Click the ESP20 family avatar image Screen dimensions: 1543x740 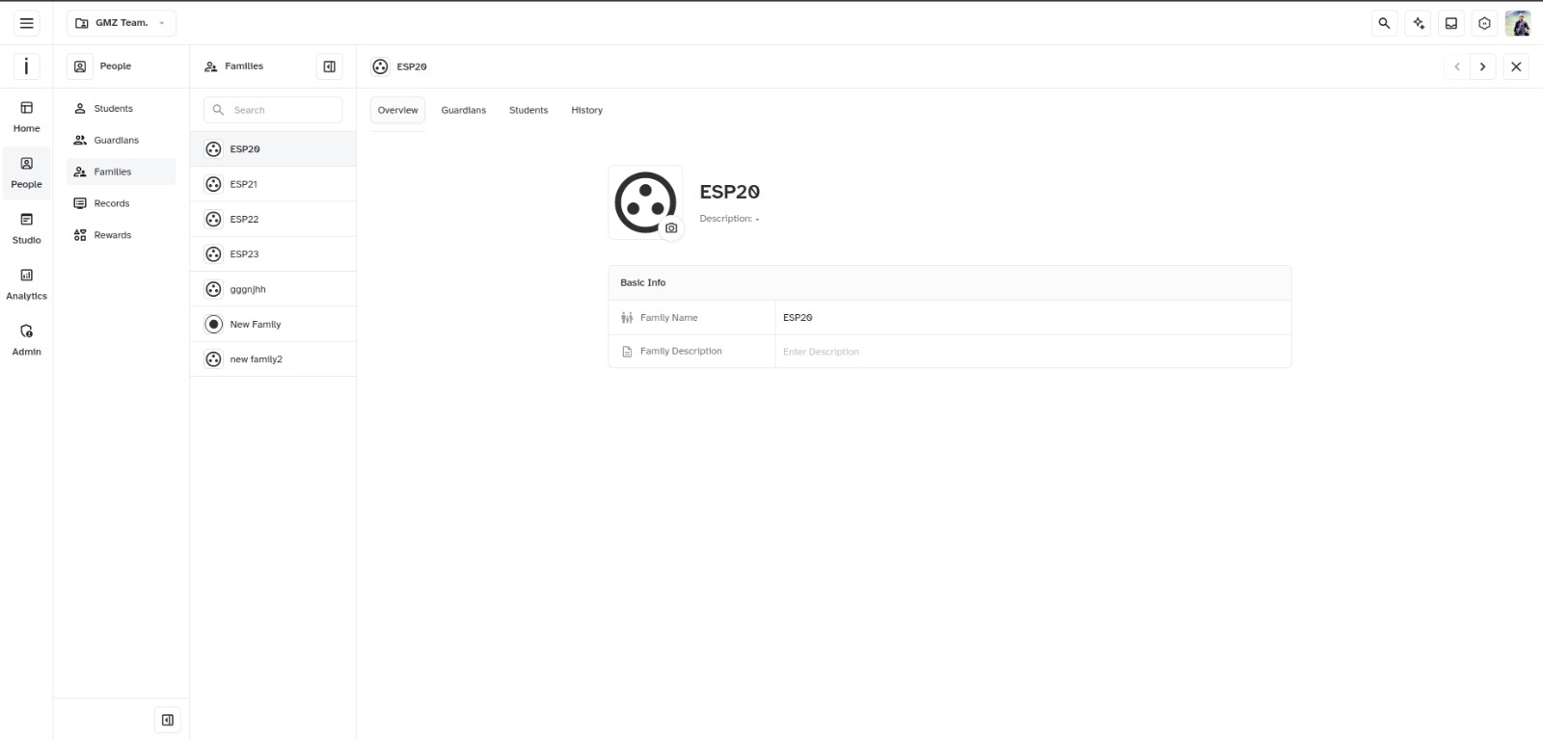click(x=645, y=202)
